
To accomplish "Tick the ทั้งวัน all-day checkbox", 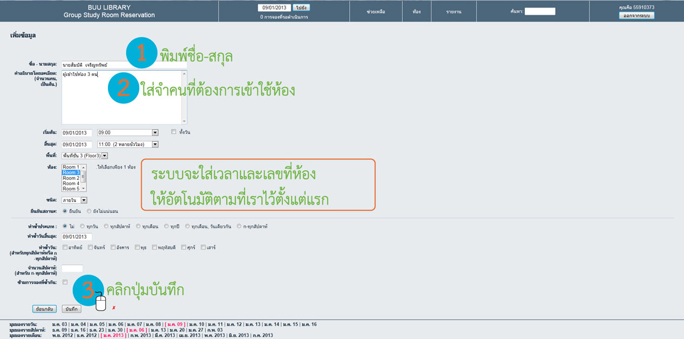I will click(x=174, y=132).
